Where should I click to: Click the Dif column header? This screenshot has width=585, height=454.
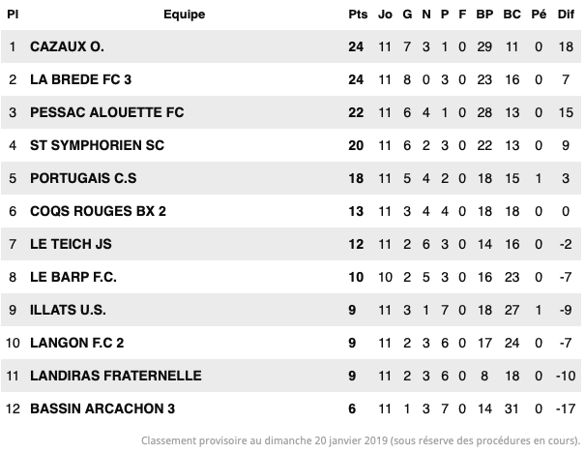566,15
